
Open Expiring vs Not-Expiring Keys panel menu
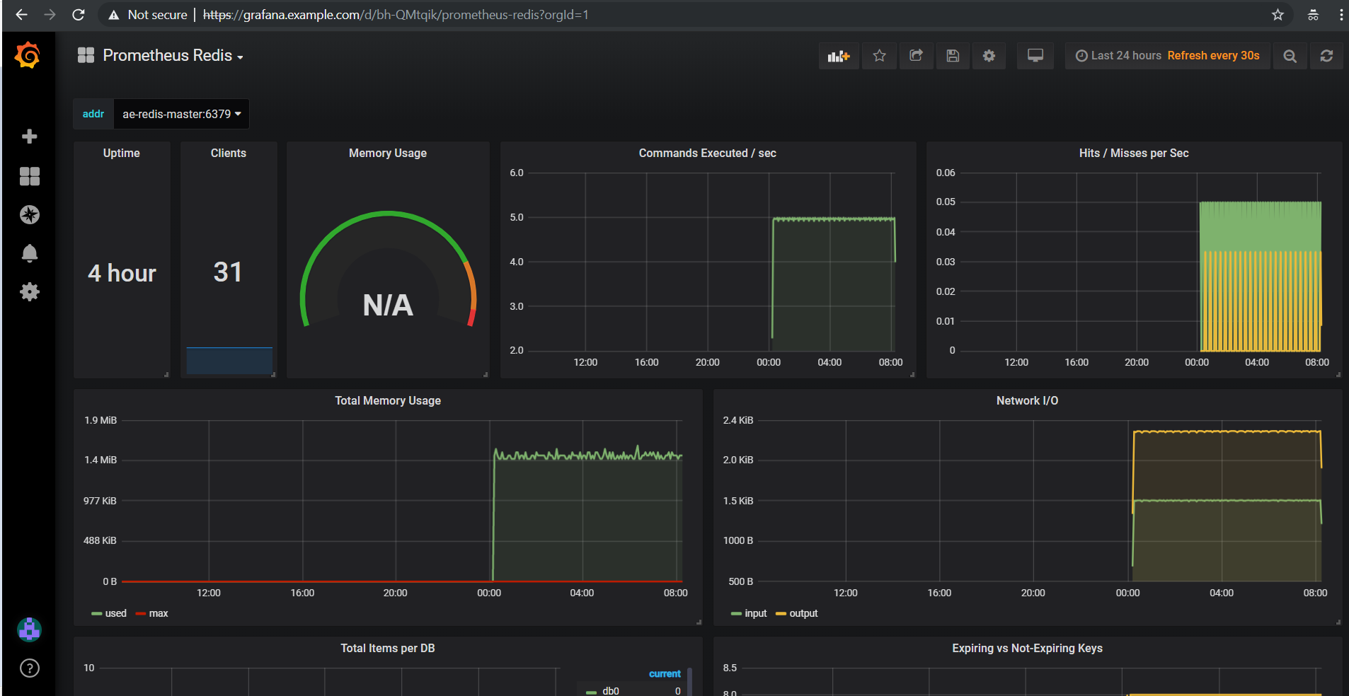point(1028,648)
